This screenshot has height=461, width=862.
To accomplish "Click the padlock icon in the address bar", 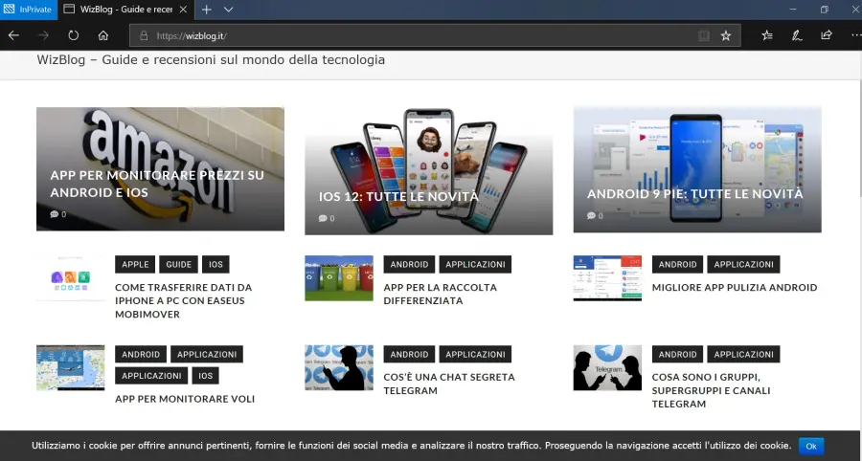I will 144,35.
